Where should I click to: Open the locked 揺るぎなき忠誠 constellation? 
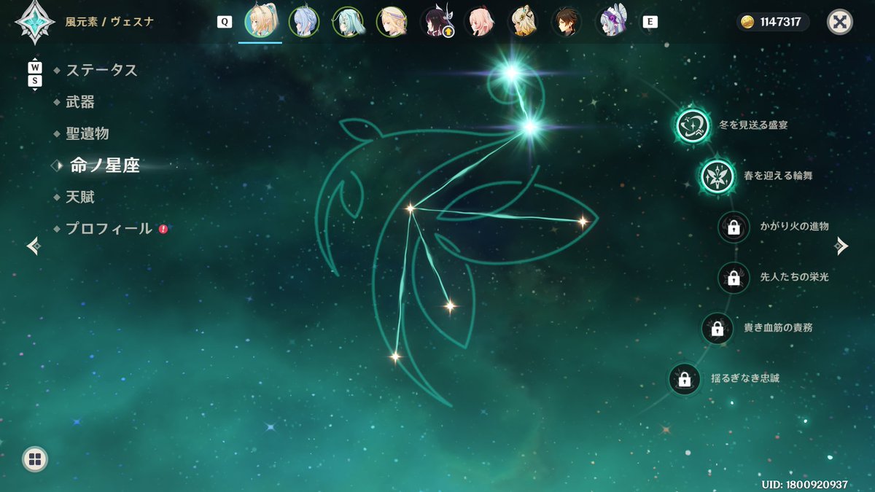684,379
